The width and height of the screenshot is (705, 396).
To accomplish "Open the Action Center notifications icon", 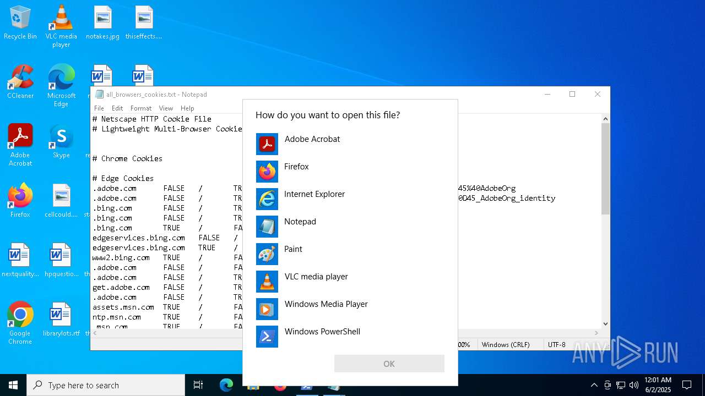I will 687,385.
